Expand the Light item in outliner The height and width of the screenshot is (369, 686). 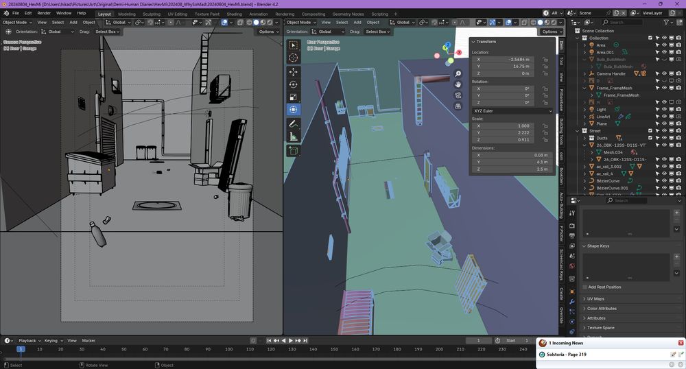tap(584, 110)
